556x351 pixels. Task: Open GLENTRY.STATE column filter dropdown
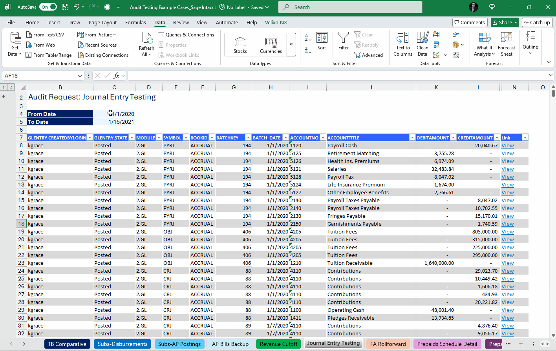point(132,138)
